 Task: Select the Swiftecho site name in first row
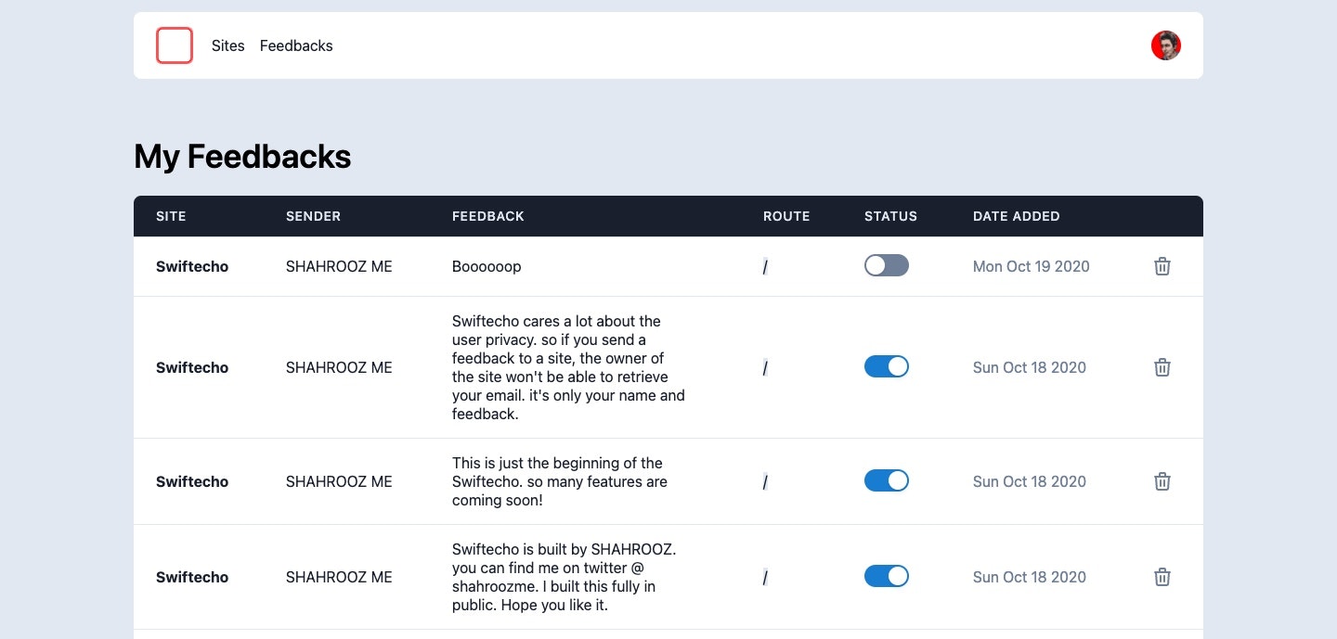(x=192, y=266)
